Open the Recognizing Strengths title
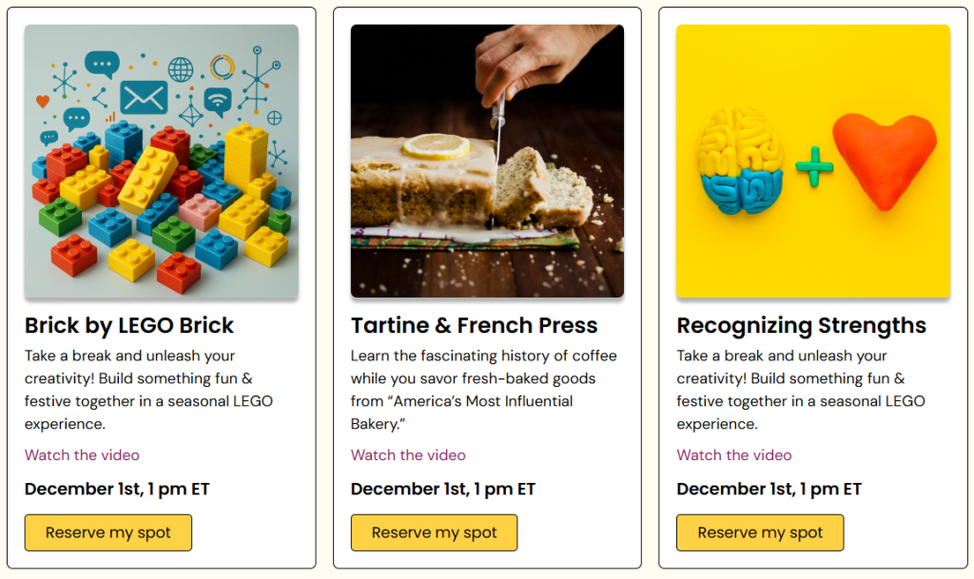974x579 pixels. click(801, 325)
